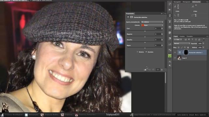
Task: Collapse the Propiedades panel with double arrows
Action: click(162, 14)
